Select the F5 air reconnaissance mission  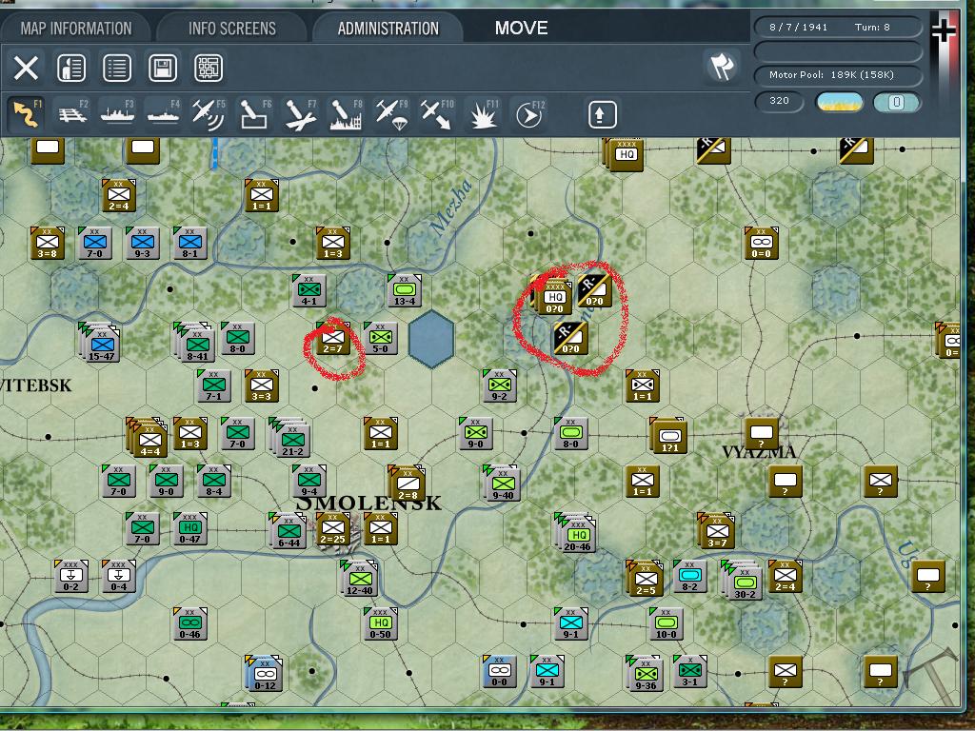(x=208, y=113)
